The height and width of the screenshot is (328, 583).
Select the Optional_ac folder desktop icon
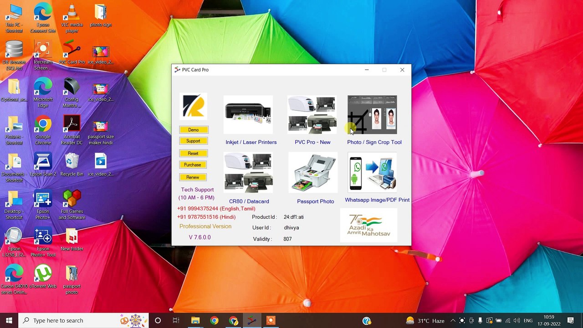(x=14, y=90)
